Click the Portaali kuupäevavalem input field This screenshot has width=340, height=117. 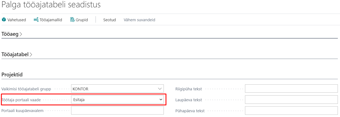click(x=117, y=110)
